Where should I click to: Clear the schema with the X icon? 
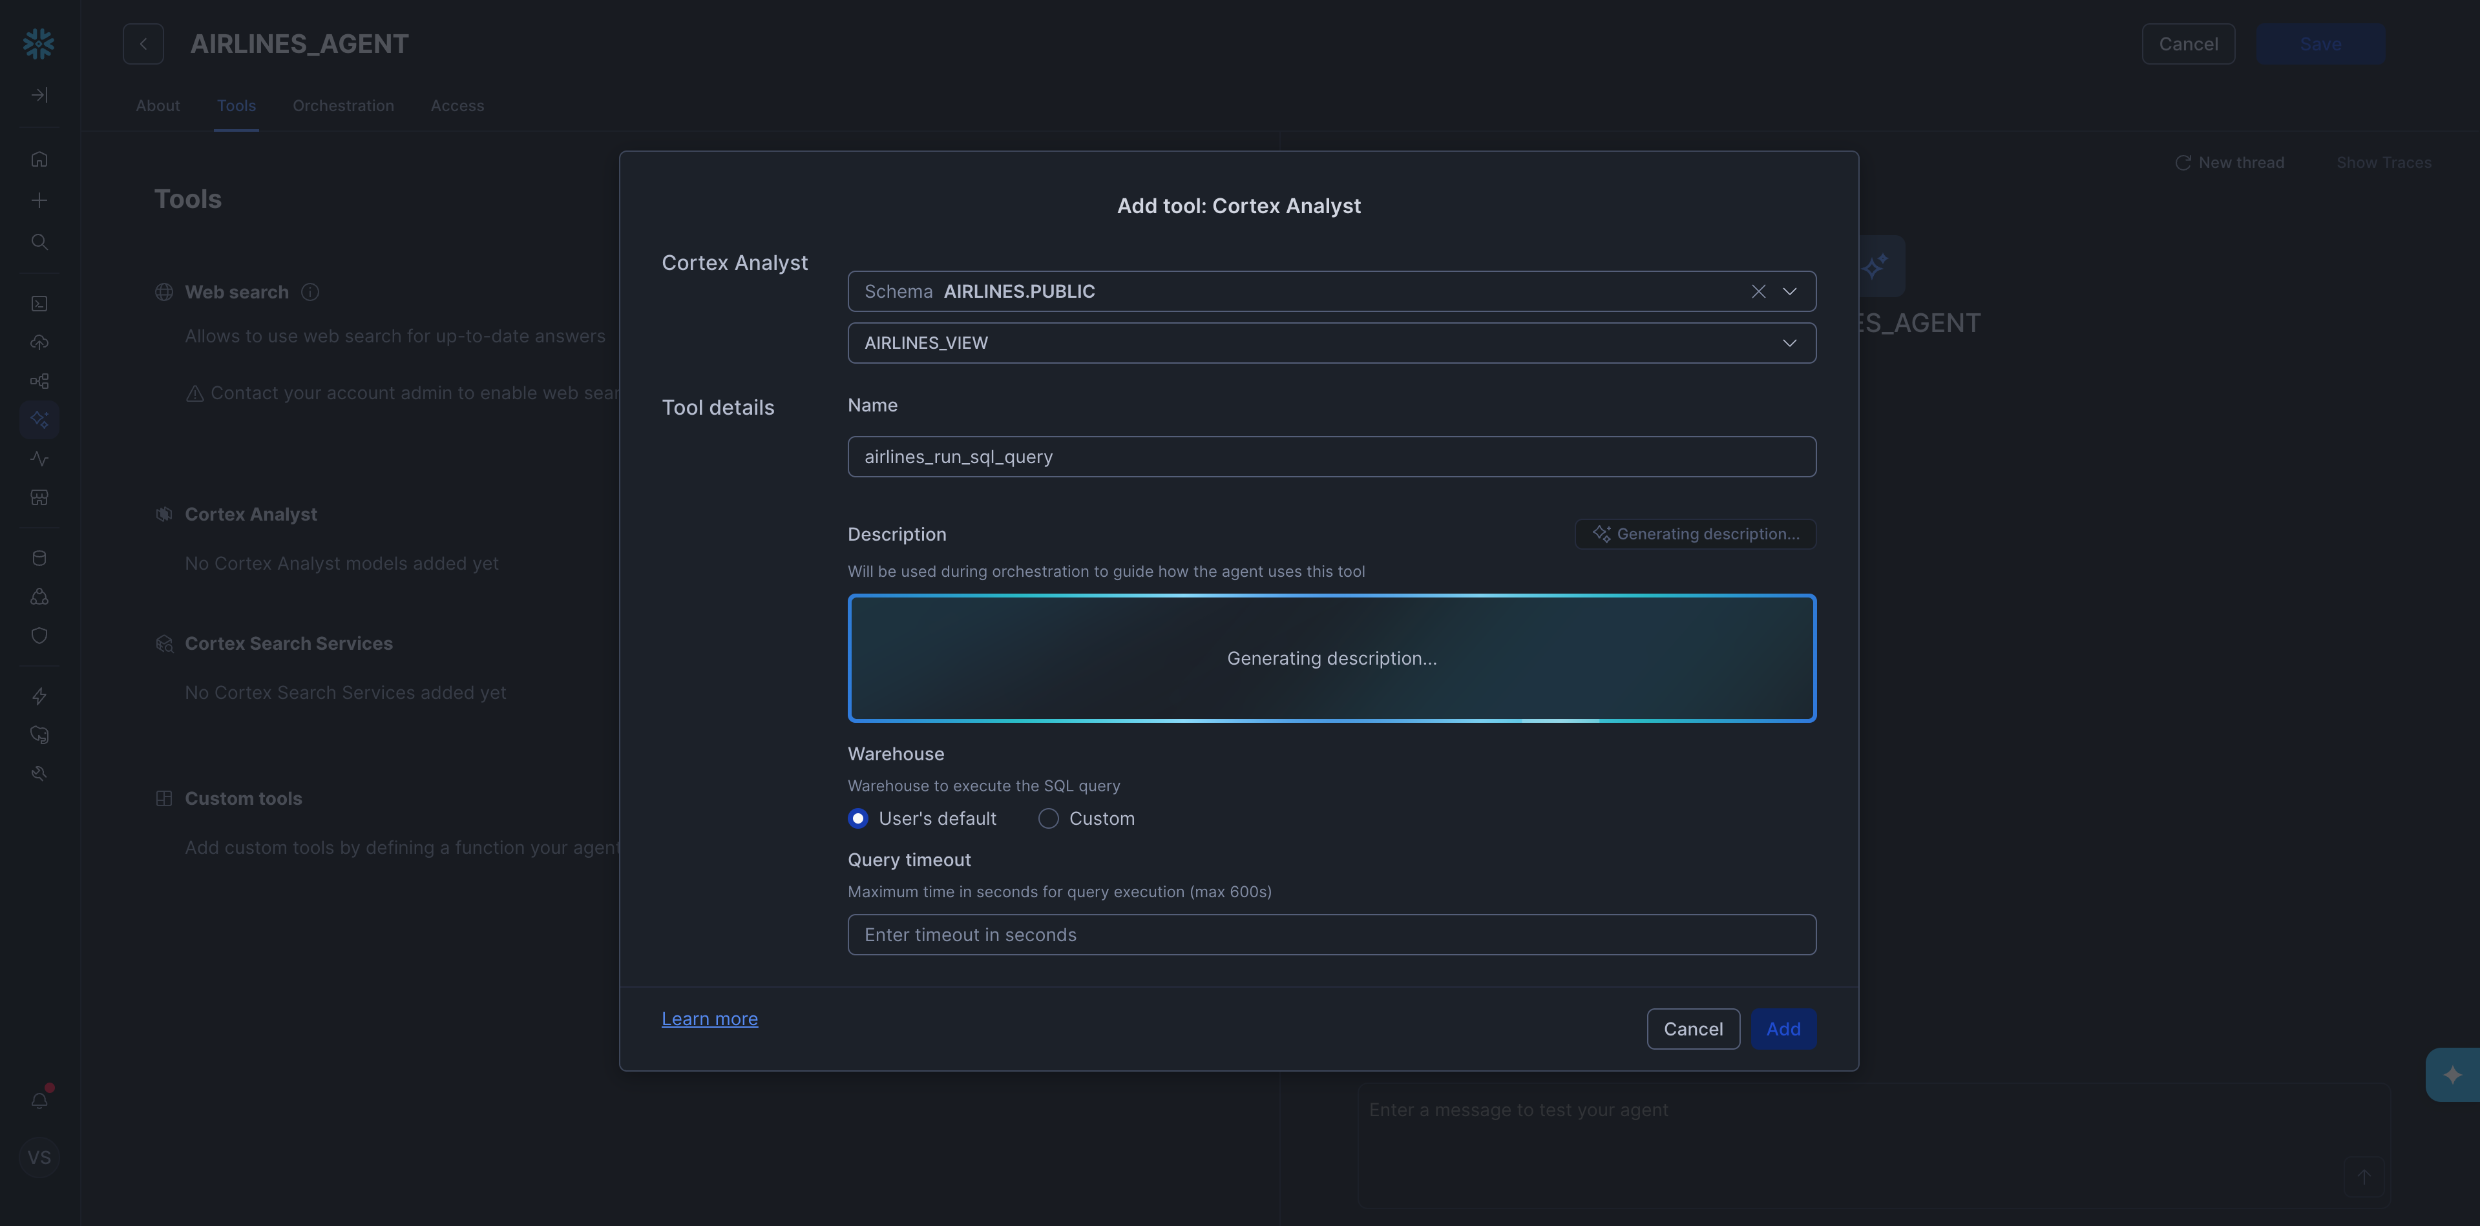1758,291
